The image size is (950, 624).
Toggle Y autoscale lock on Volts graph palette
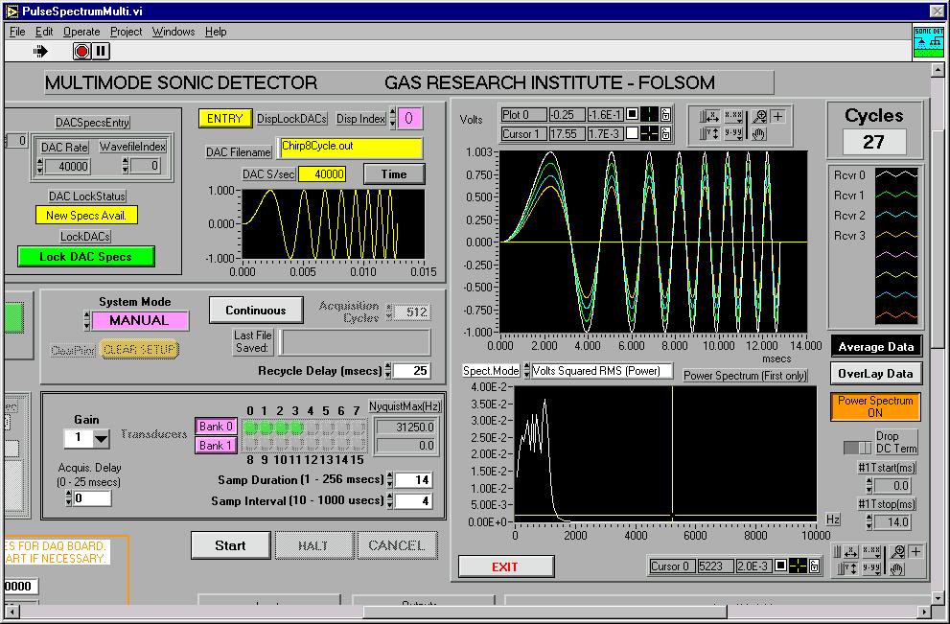coord(707,133)
